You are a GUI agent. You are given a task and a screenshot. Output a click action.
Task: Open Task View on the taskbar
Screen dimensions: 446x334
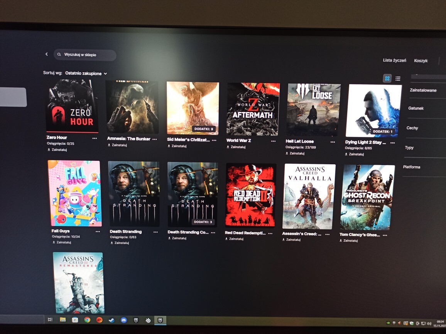pos(50,319)
